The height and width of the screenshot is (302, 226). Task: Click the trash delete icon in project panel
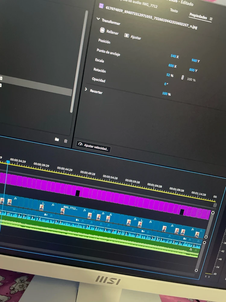point(66,141)
